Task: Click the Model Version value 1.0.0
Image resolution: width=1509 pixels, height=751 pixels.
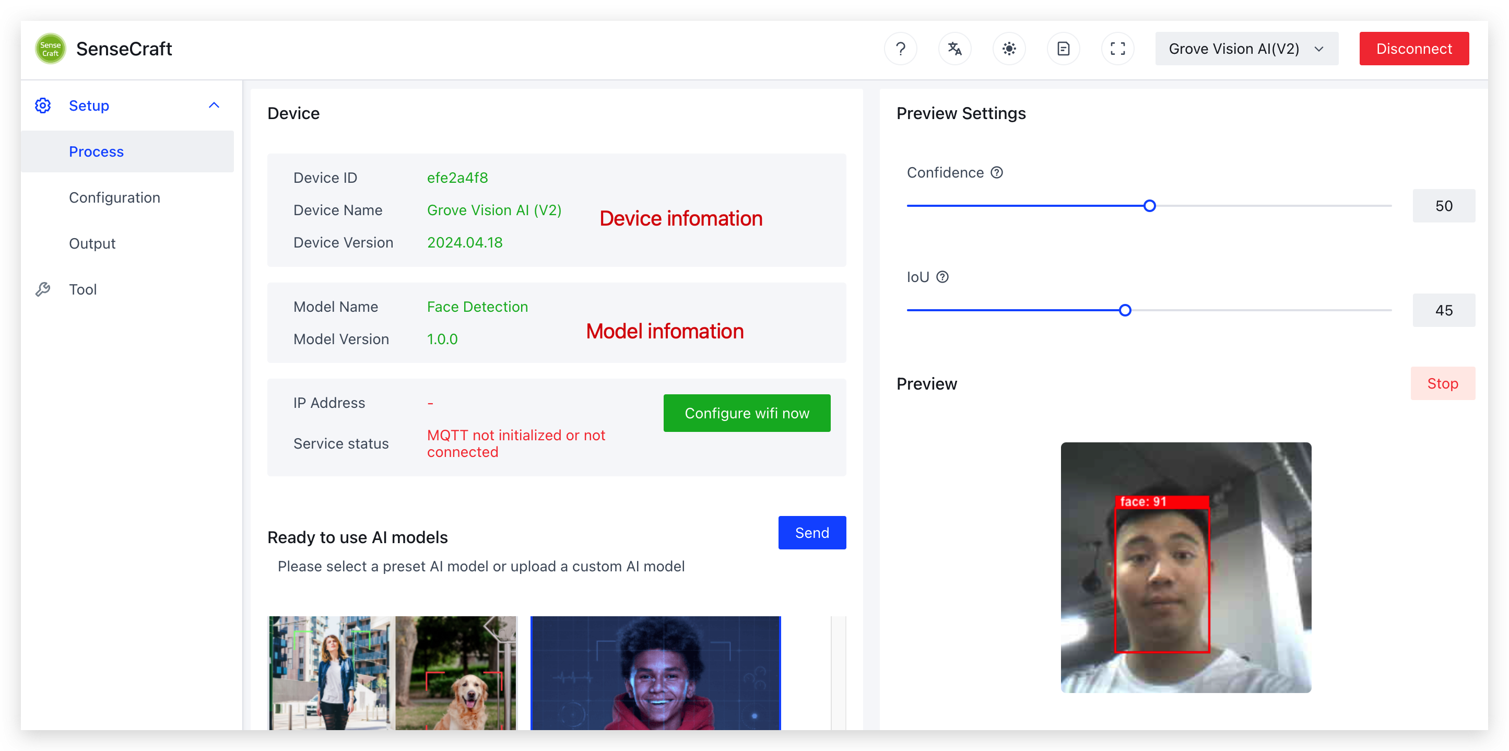Action: click(442, 338)
